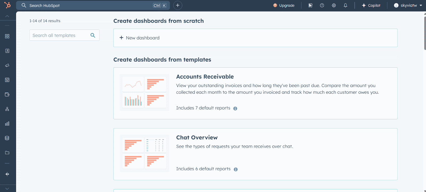Open Marketing tools via the megaphone icon
426x192 pixels.
click(x=7, y=65)
